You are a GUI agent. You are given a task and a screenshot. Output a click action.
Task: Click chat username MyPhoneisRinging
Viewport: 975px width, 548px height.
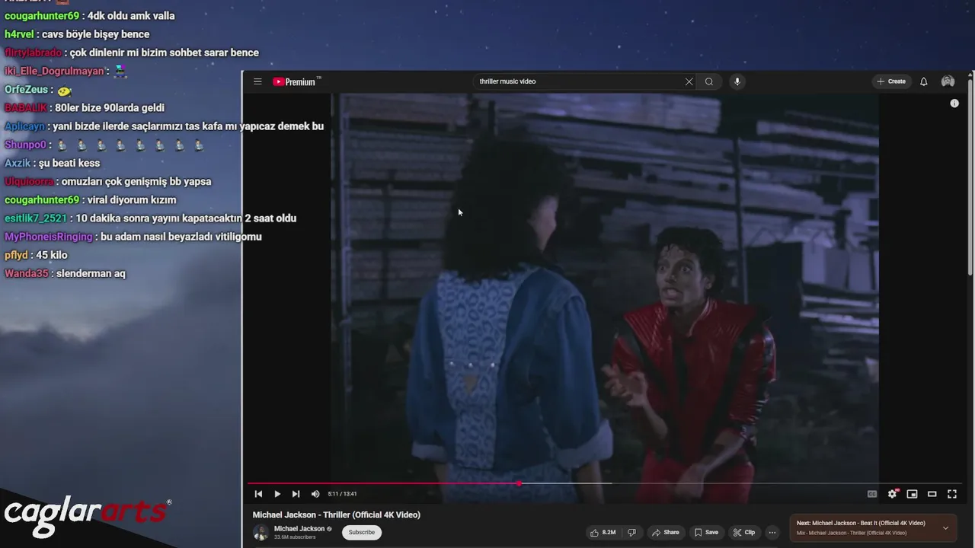pos(49,237)
